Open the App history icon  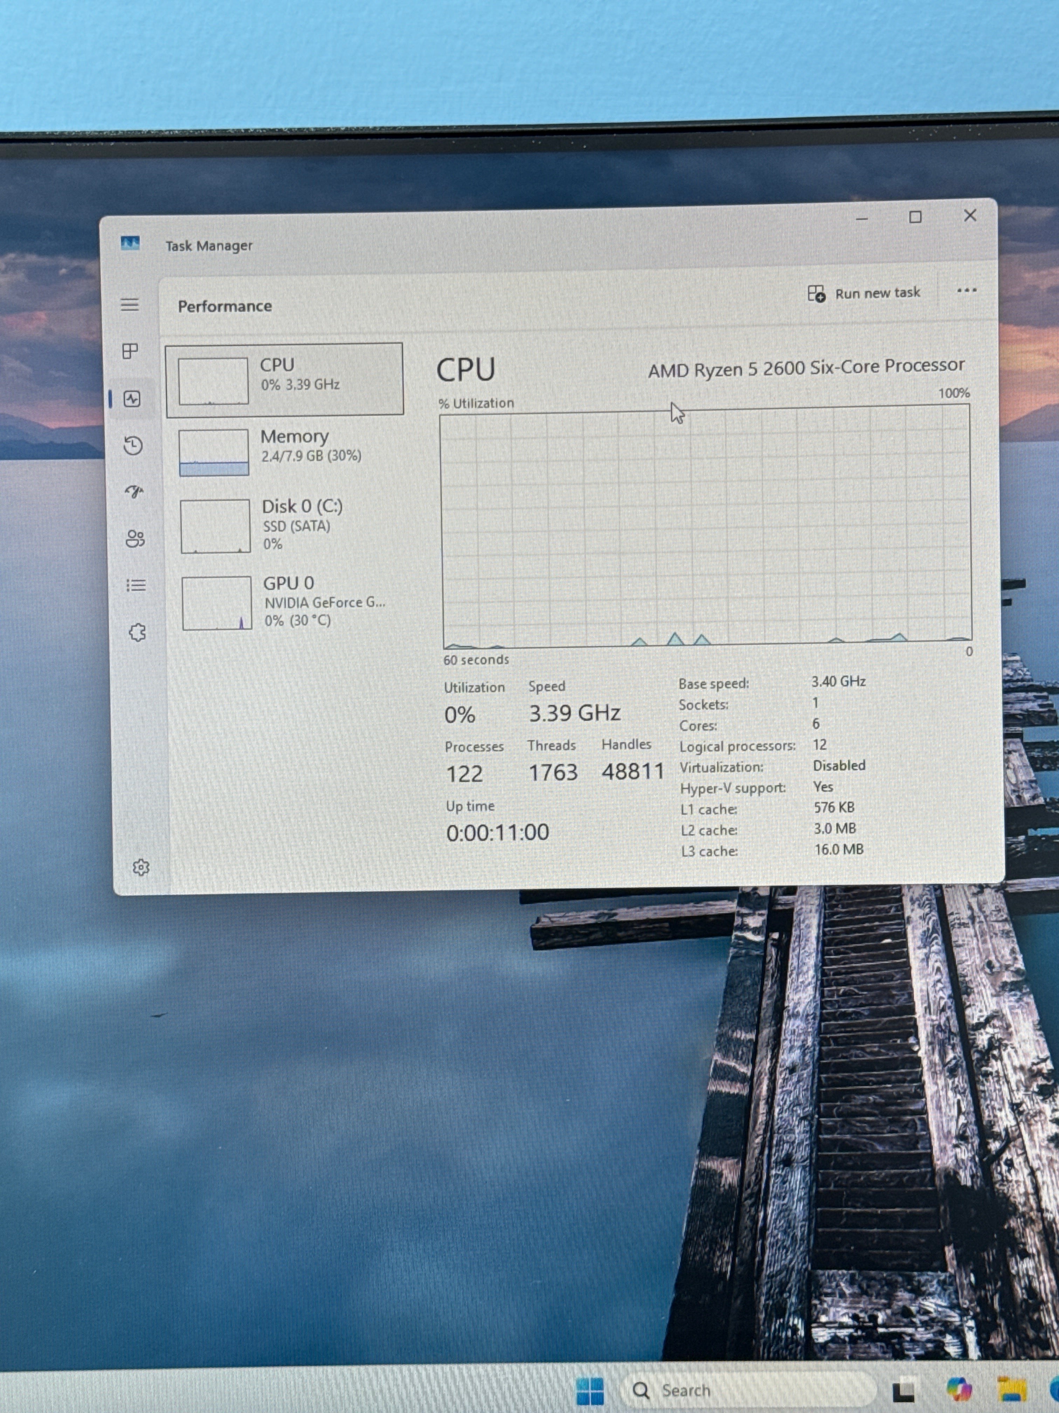pyautogui.click(x=133, y=445)
